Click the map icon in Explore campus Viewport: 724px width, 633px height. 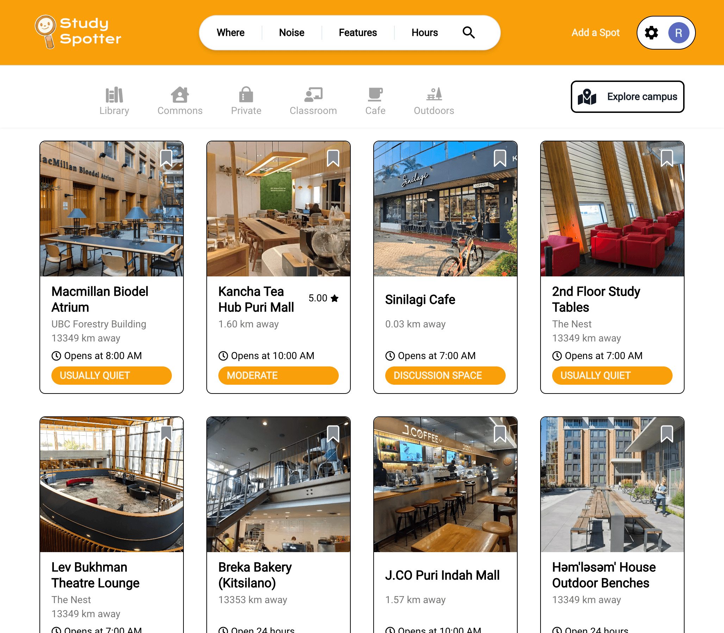[587, 97]
